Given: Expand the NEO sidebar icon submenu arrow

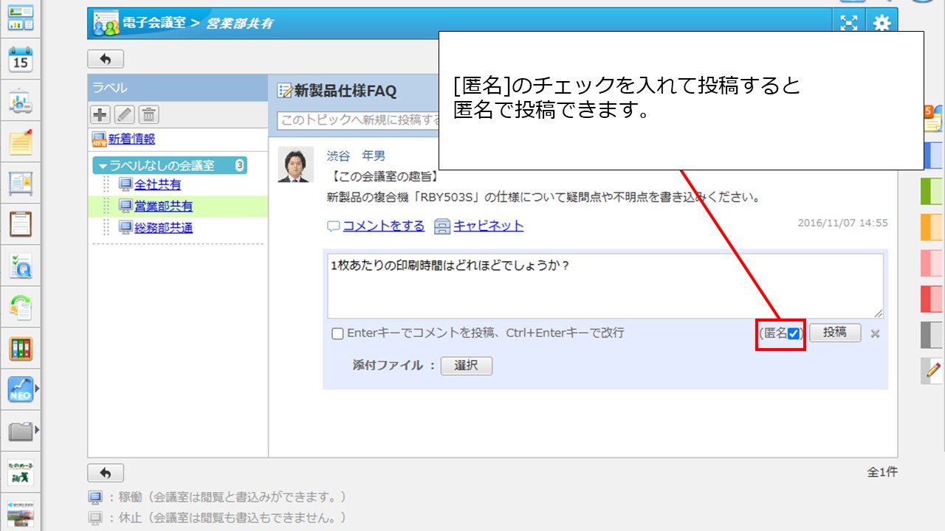Looking at the screenshot, I should [37, 388].
